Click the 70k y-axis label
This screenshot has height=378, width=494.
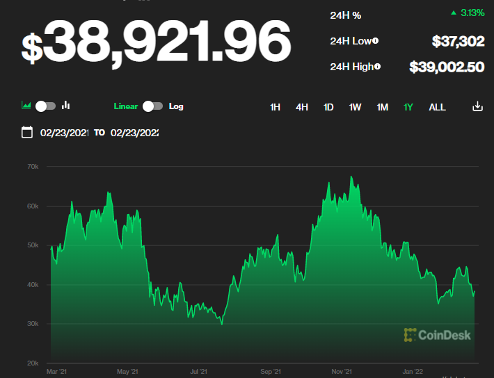(33, 167)
